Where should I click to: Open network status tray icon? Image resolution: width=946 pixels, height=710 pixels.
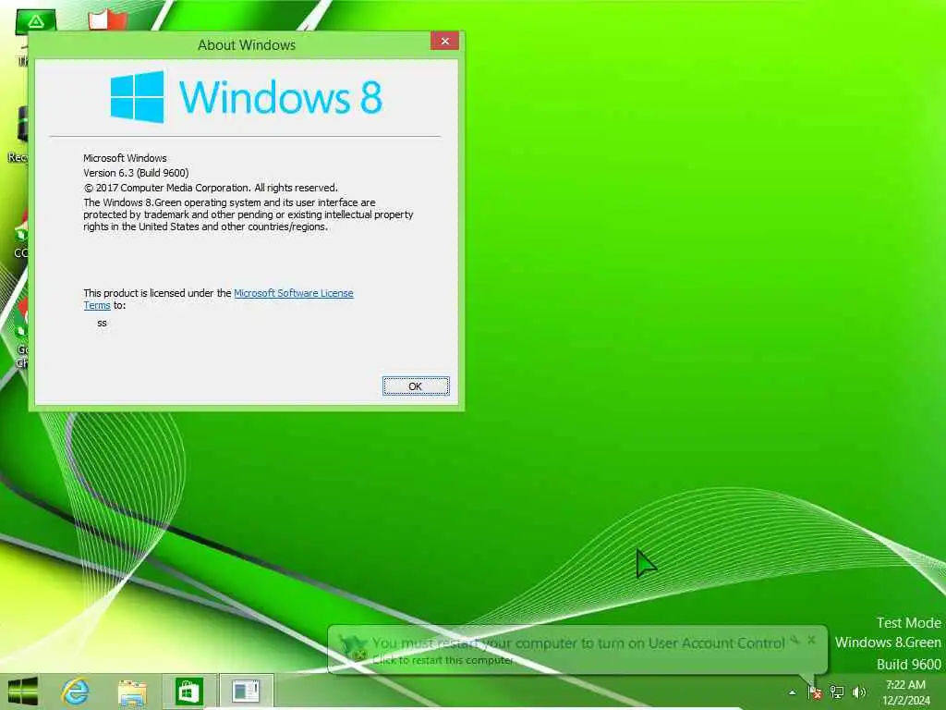coord(837,692)
